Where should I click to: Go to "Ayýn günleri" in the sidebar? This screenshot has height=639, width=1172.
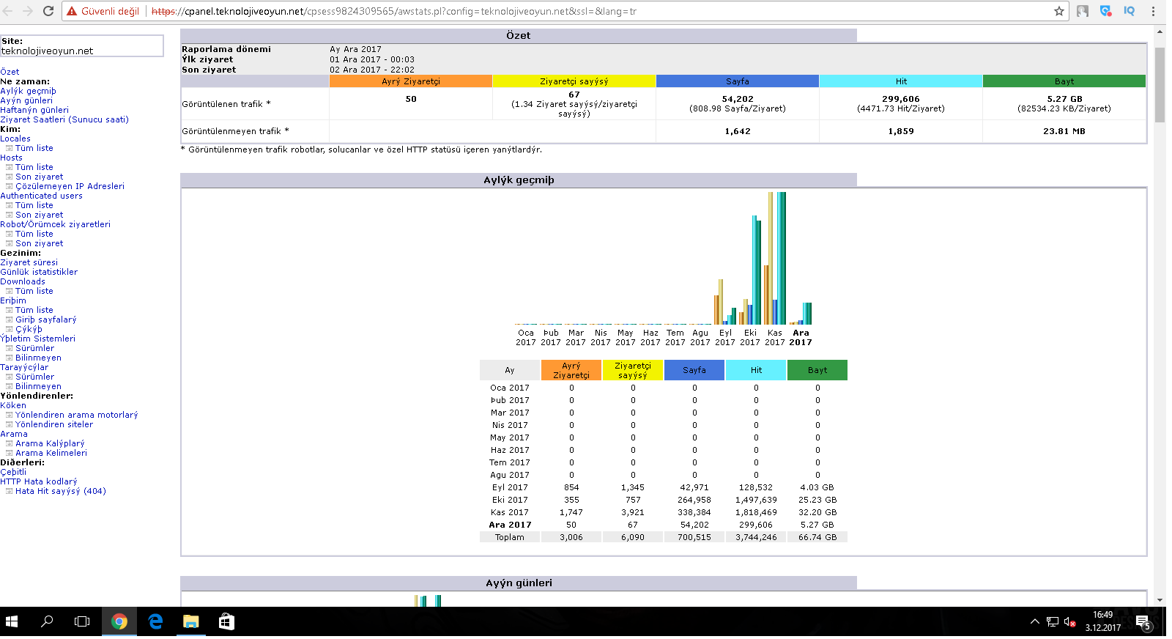[x=26, y=100]
